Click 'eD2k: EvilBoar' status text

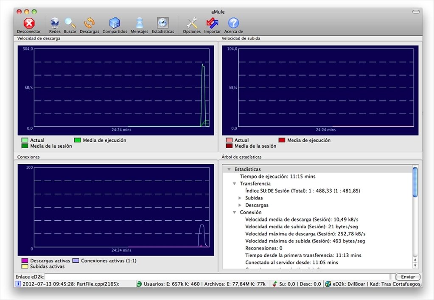[x=349, y=284]
